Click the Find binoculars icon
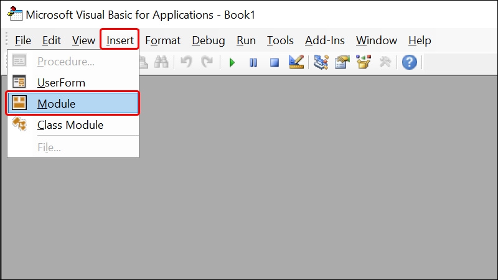 point(161,62)
